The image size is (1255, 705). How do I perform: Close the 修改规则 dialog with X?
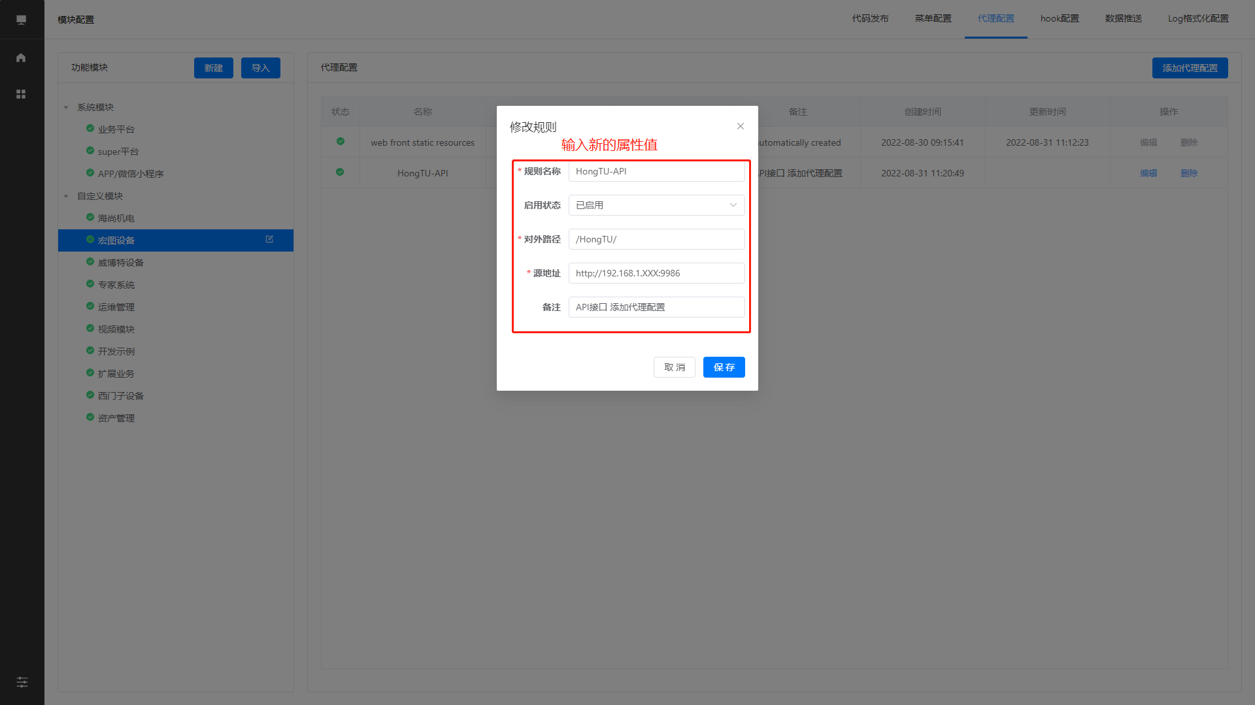tap(741, 126)
